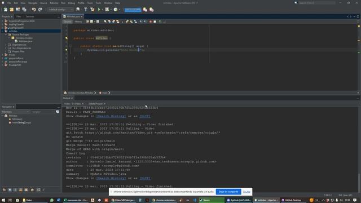The width and height of the screenshot is (361, 203).
Task: Click the Save All toolbar icon
Action: click(24, 10)
